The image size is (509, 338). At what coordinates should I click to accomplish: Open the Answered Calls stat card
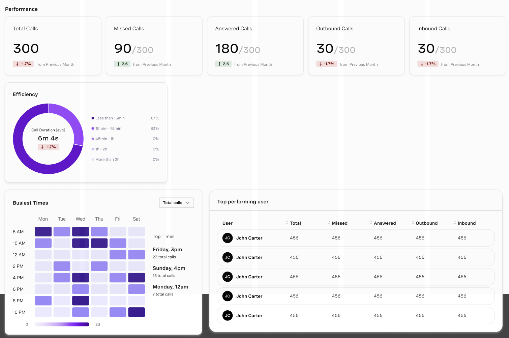[x=255, y=46]
